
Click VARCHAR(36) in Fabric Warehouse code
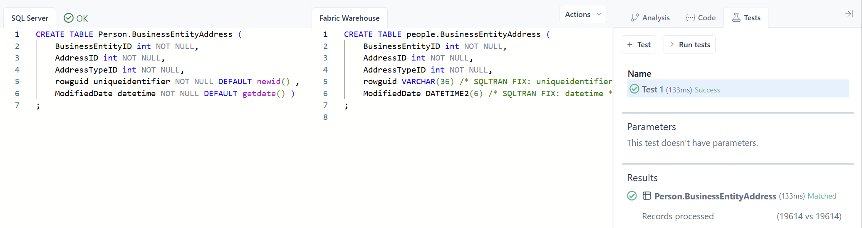pos(427,82)
